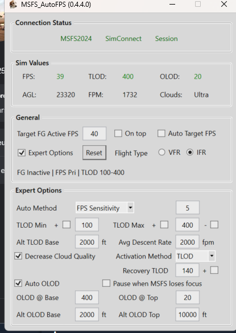Edit the Alt OLOD Base field
This screenshot has height=333, width=236.
[x=87, y=315]
